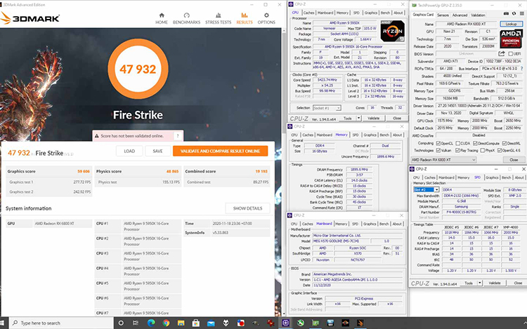The width and height of the screenshot is (527, 329).
Task: Select the Results section in 3DMark
Action: [245, 18]
